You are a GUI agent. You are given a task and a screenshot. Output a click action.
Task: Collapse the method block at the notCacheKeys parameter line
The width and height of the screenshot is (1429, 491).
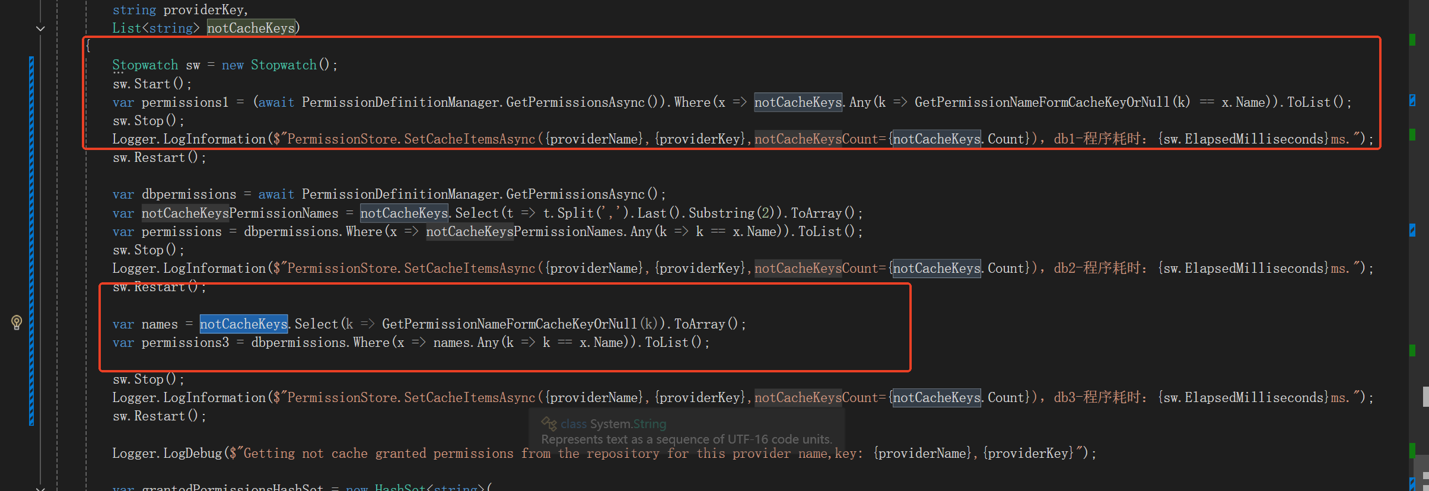[x=40, y=28]
